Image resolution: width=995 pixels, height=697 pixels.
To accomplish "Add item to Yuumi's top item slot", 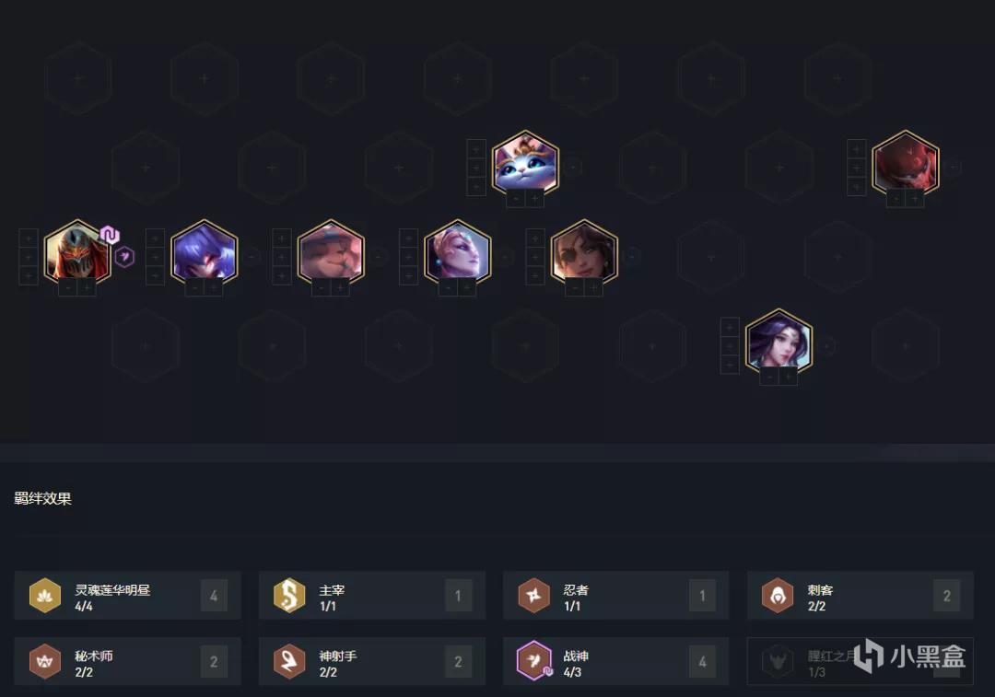I will [x=476, y=149].
